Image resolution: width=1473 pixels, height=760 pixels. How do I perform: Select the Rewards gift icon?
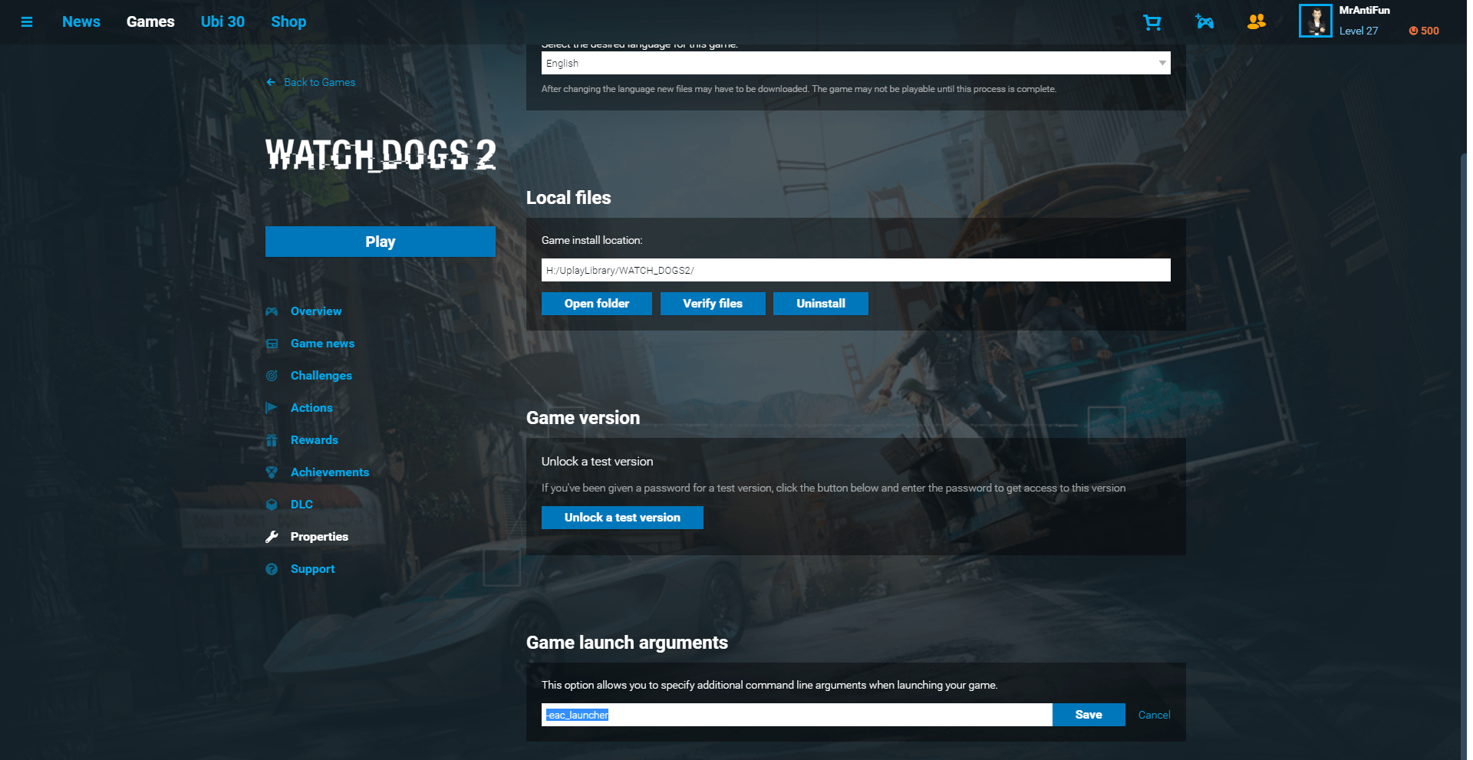click(x=273, y=440)
